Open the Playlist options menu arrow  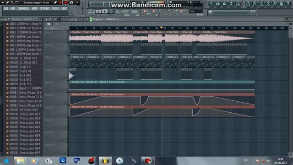point(46,19)
